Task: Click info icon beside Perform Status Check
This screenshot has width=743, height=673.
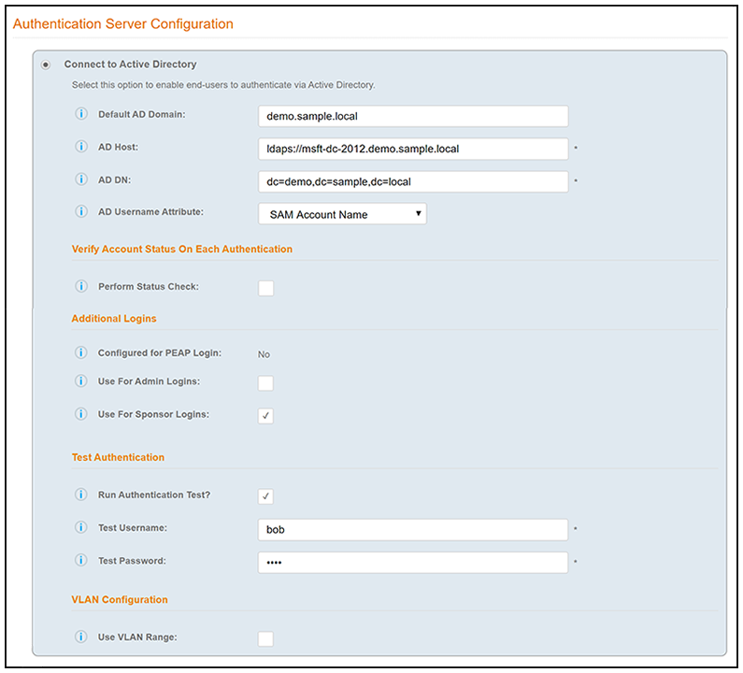Action: pyautogui.click(x=81, y=286)
